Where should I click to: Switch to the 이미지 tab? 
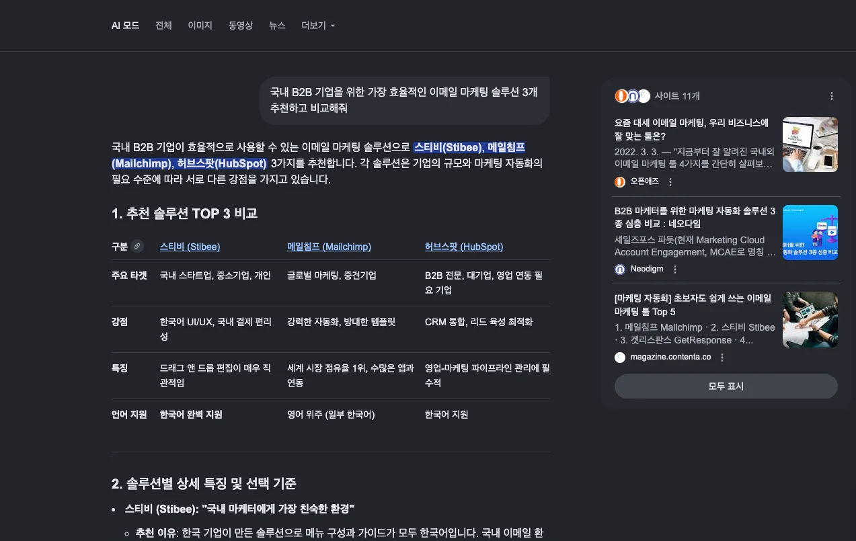[x=200, y=25]
